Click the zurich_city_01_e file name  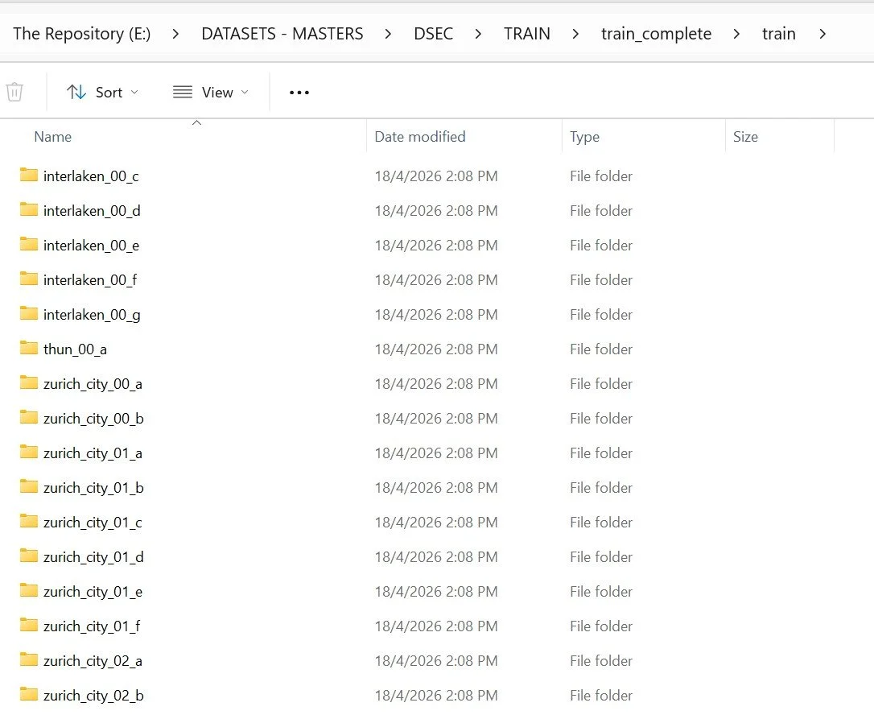tap(93, 592)
